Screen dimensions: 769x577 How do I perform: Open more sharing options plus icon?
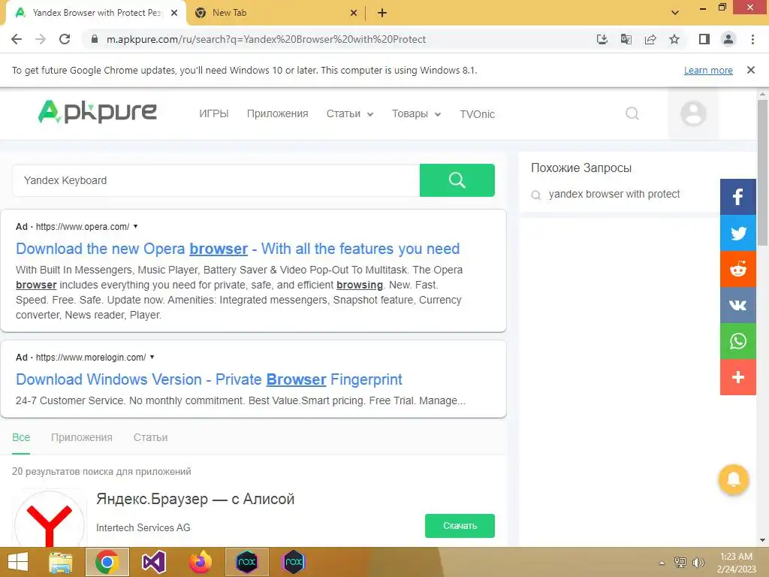click(x=738, y=377)
